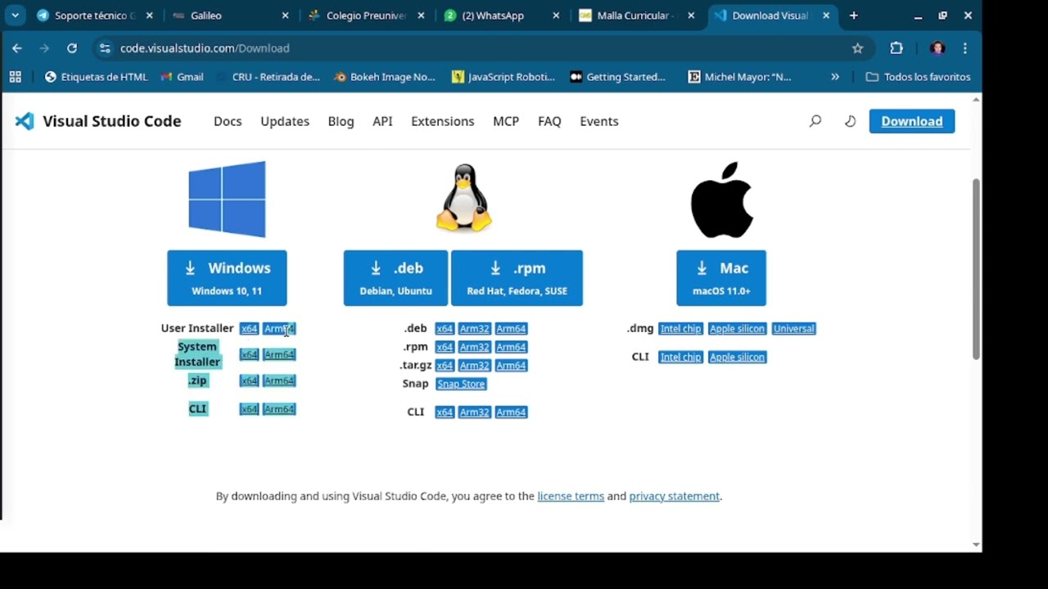Click the page vertical scrollbar thumb

[976, 268]
